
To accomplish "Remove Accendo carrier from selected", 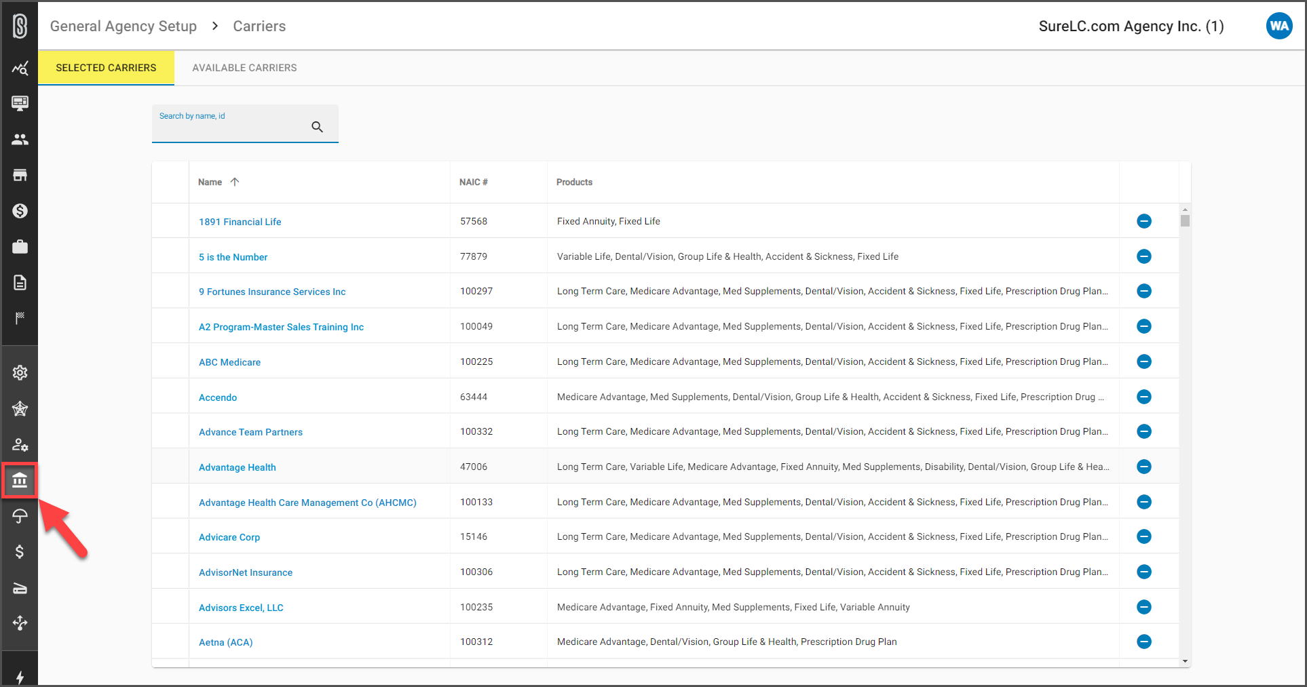I will pos(1144,397).
